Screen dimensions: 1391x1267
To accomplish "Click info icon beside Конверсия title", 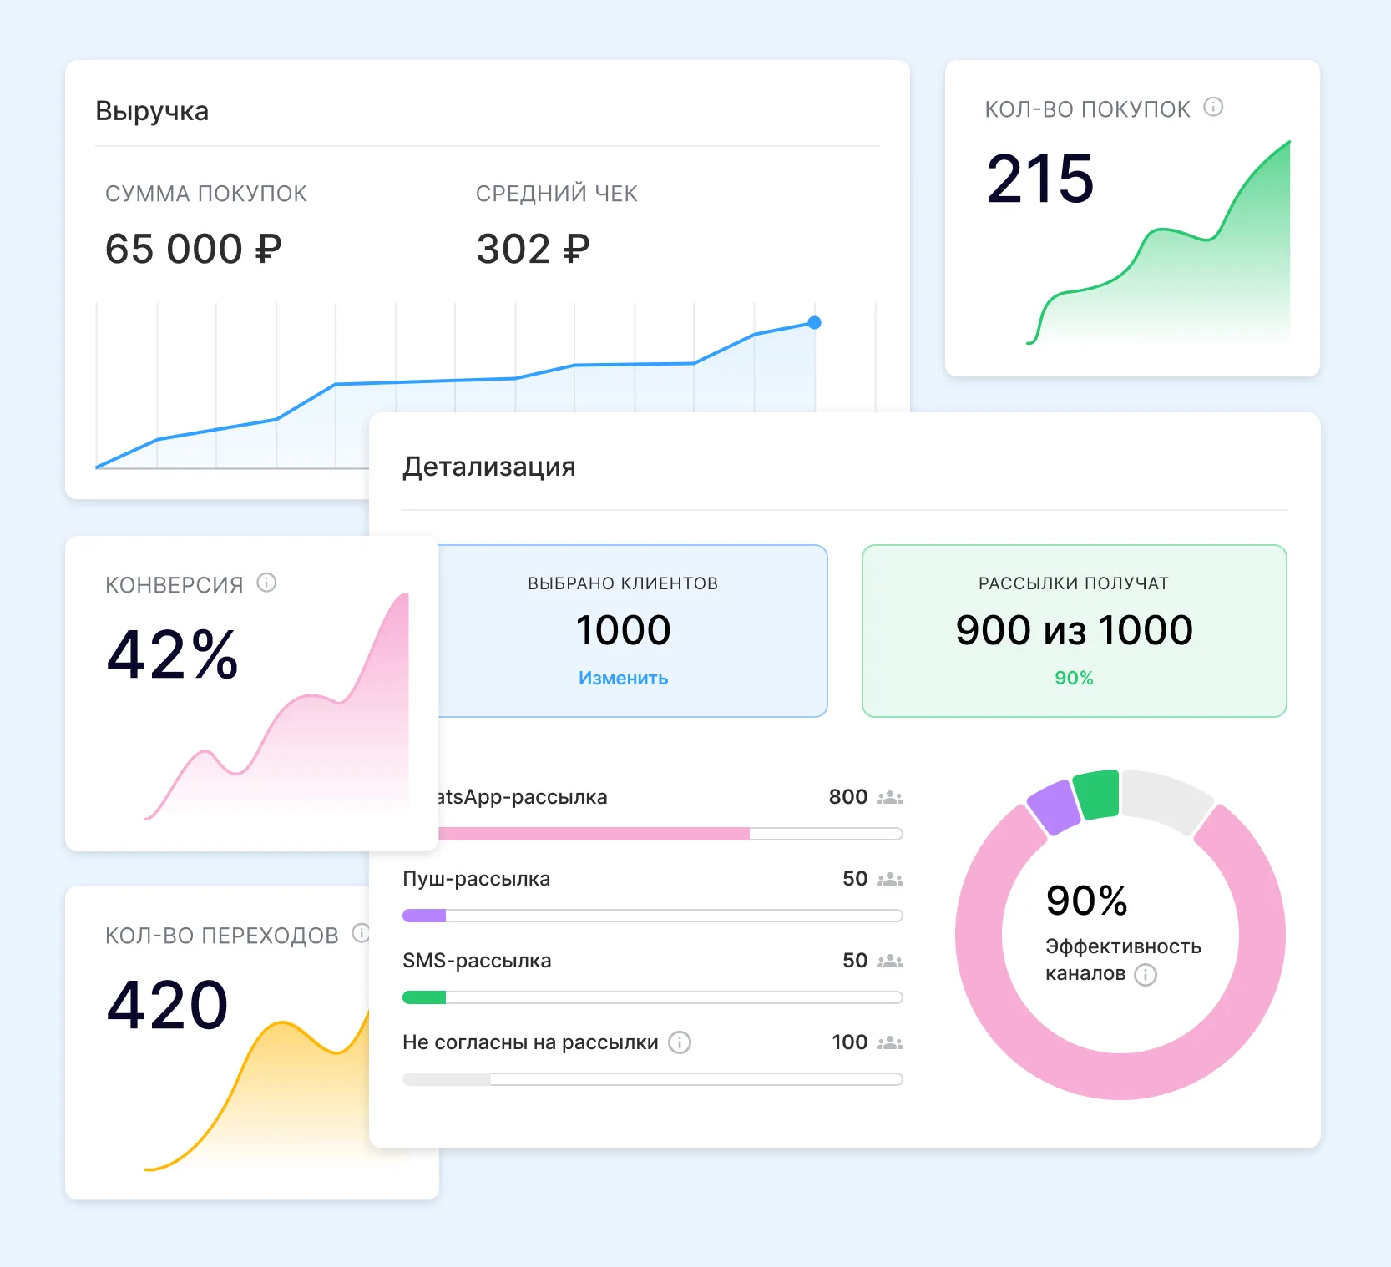I will coord(266,583).
